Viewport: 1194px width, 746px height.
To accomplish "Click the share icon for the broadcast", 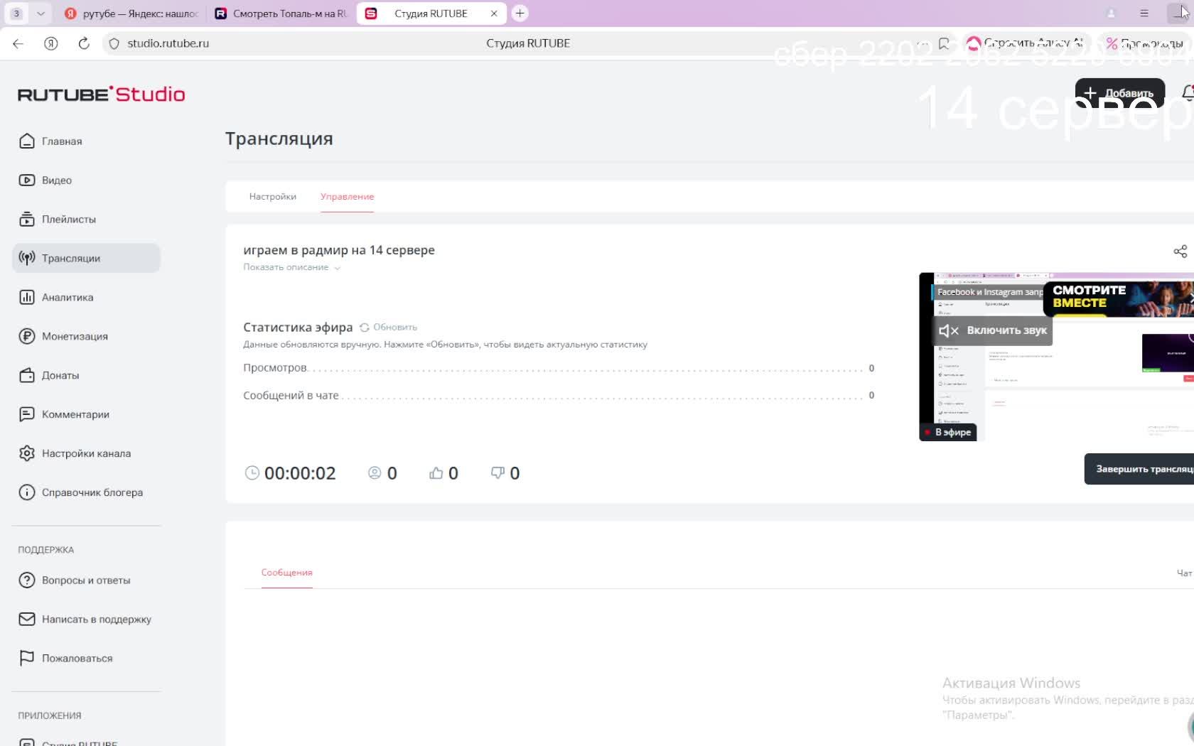I will click(x=1180, y=252).
